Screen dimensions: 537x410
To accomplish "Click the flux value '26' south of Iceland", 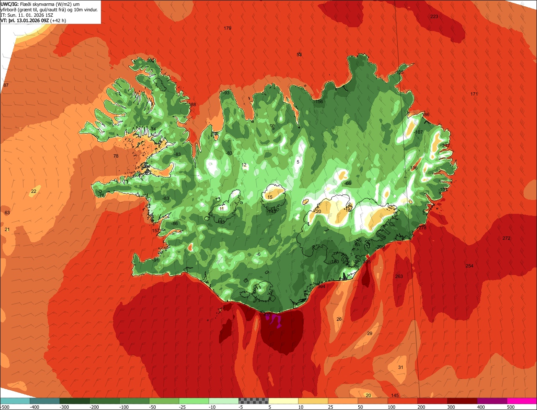I will (x=339, y=319).
